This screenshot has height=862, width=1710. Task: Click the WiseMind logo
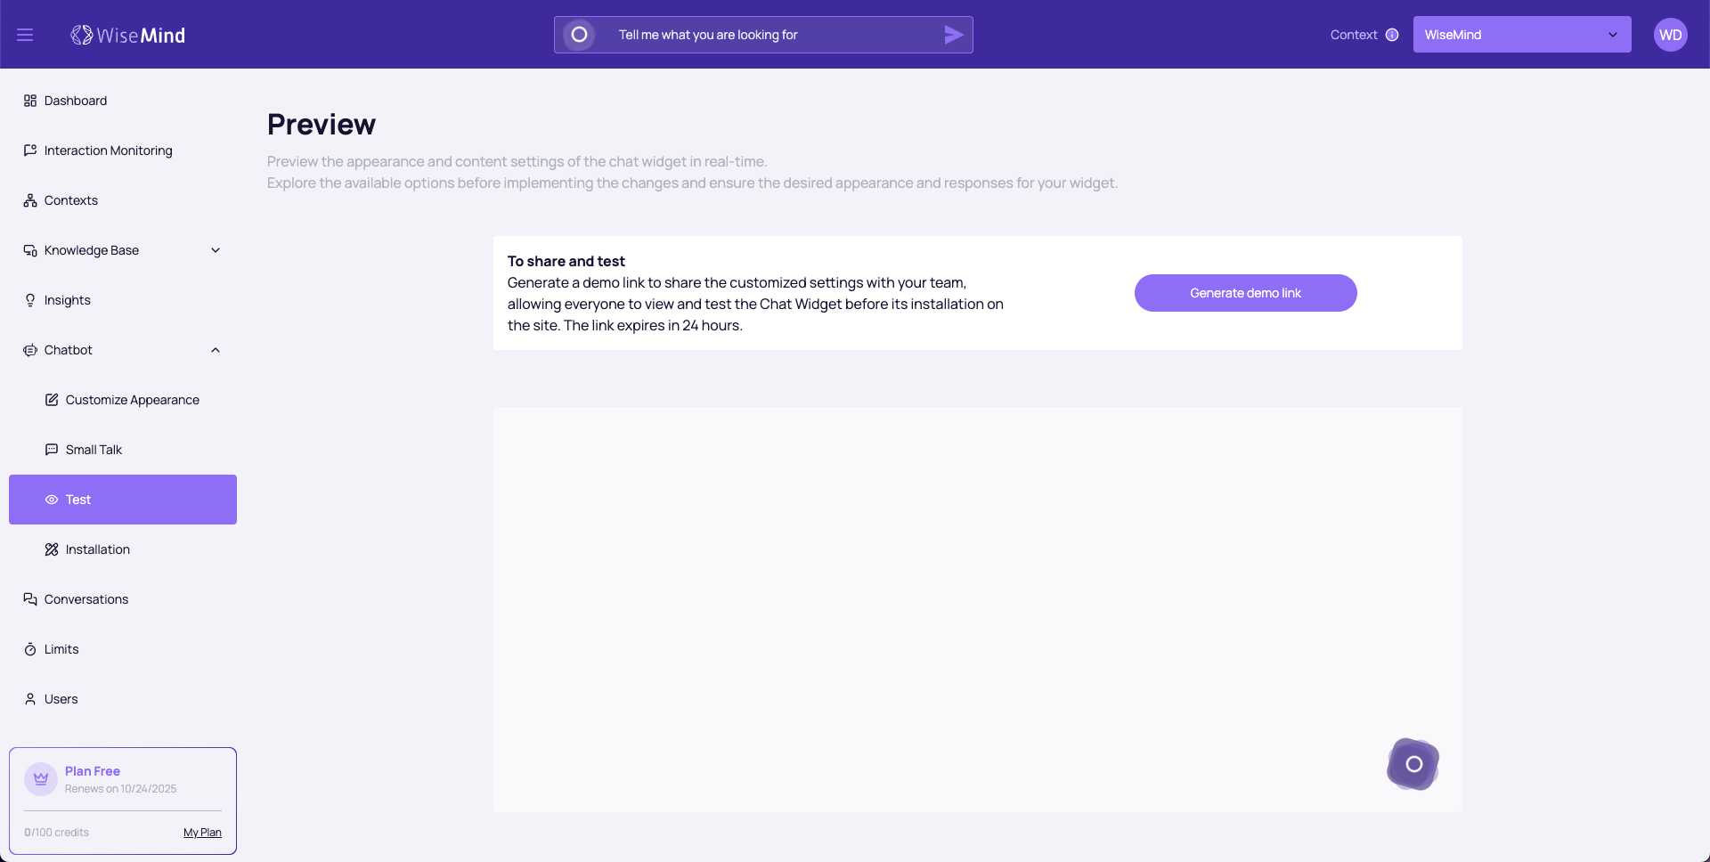coord(128,35)
